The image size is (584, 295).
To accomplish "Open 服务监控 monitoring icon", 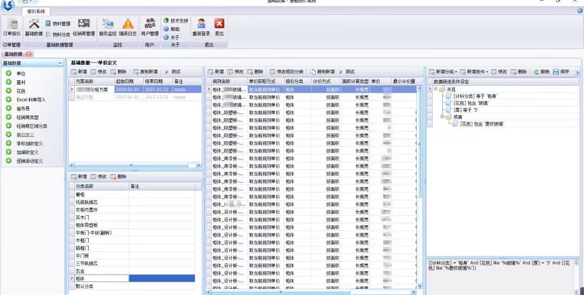I will tap(108, 27).
